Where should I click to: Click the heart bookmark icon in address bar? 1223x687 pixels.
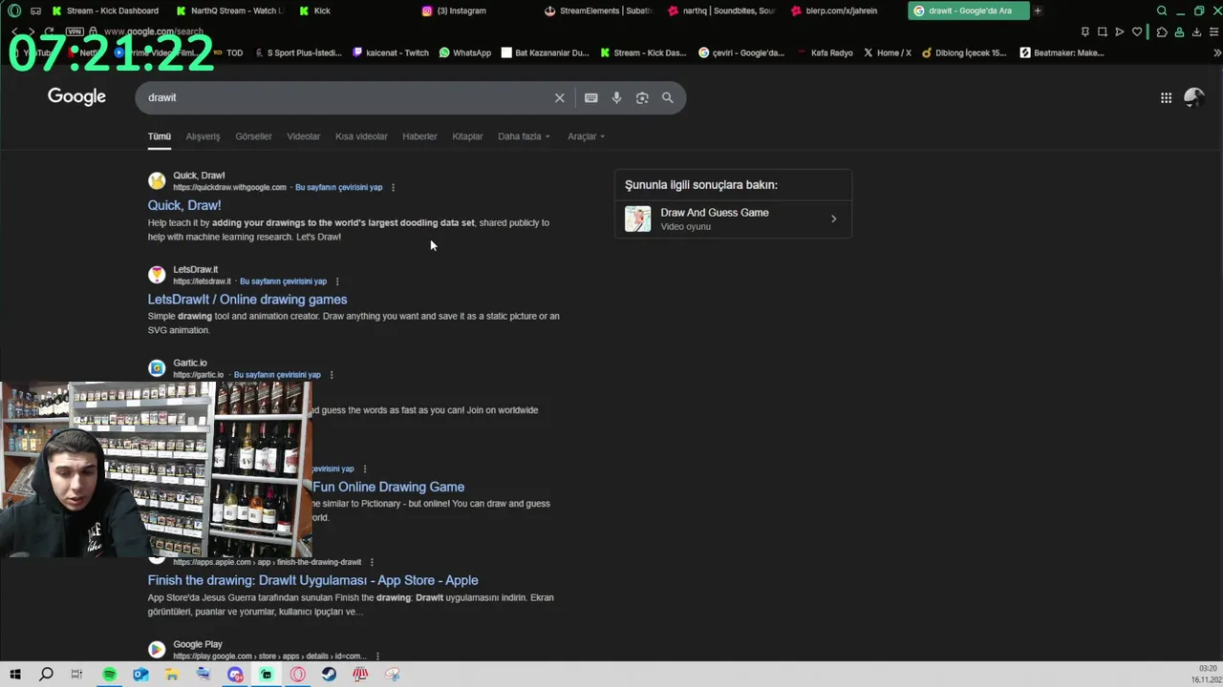pos(1137,31)
